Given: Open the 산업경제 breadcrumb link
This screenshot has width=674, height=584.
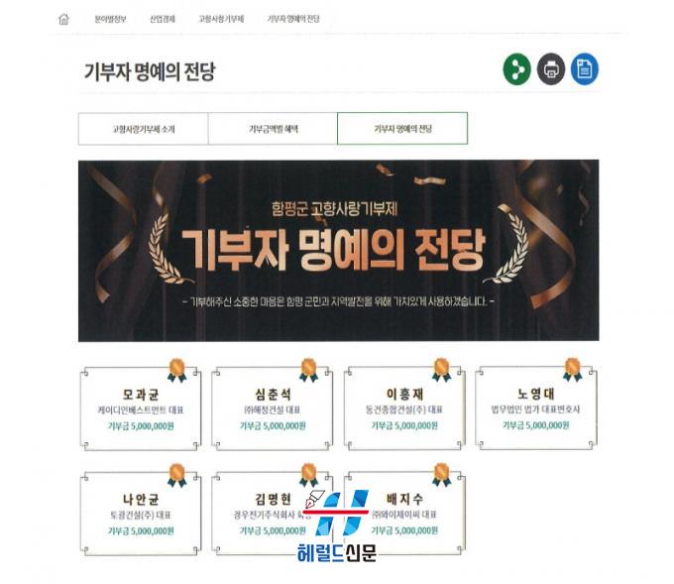Looking at the screenshot, I should click(x=162, y=19).
